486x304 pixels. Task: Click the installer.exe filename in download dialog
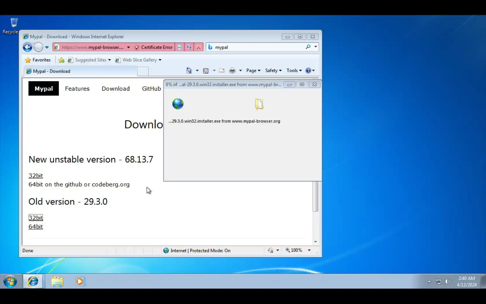(224, 121)
